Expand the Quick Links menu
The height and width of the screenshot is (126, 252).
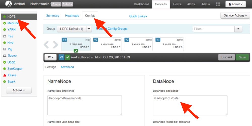(138, 16)
